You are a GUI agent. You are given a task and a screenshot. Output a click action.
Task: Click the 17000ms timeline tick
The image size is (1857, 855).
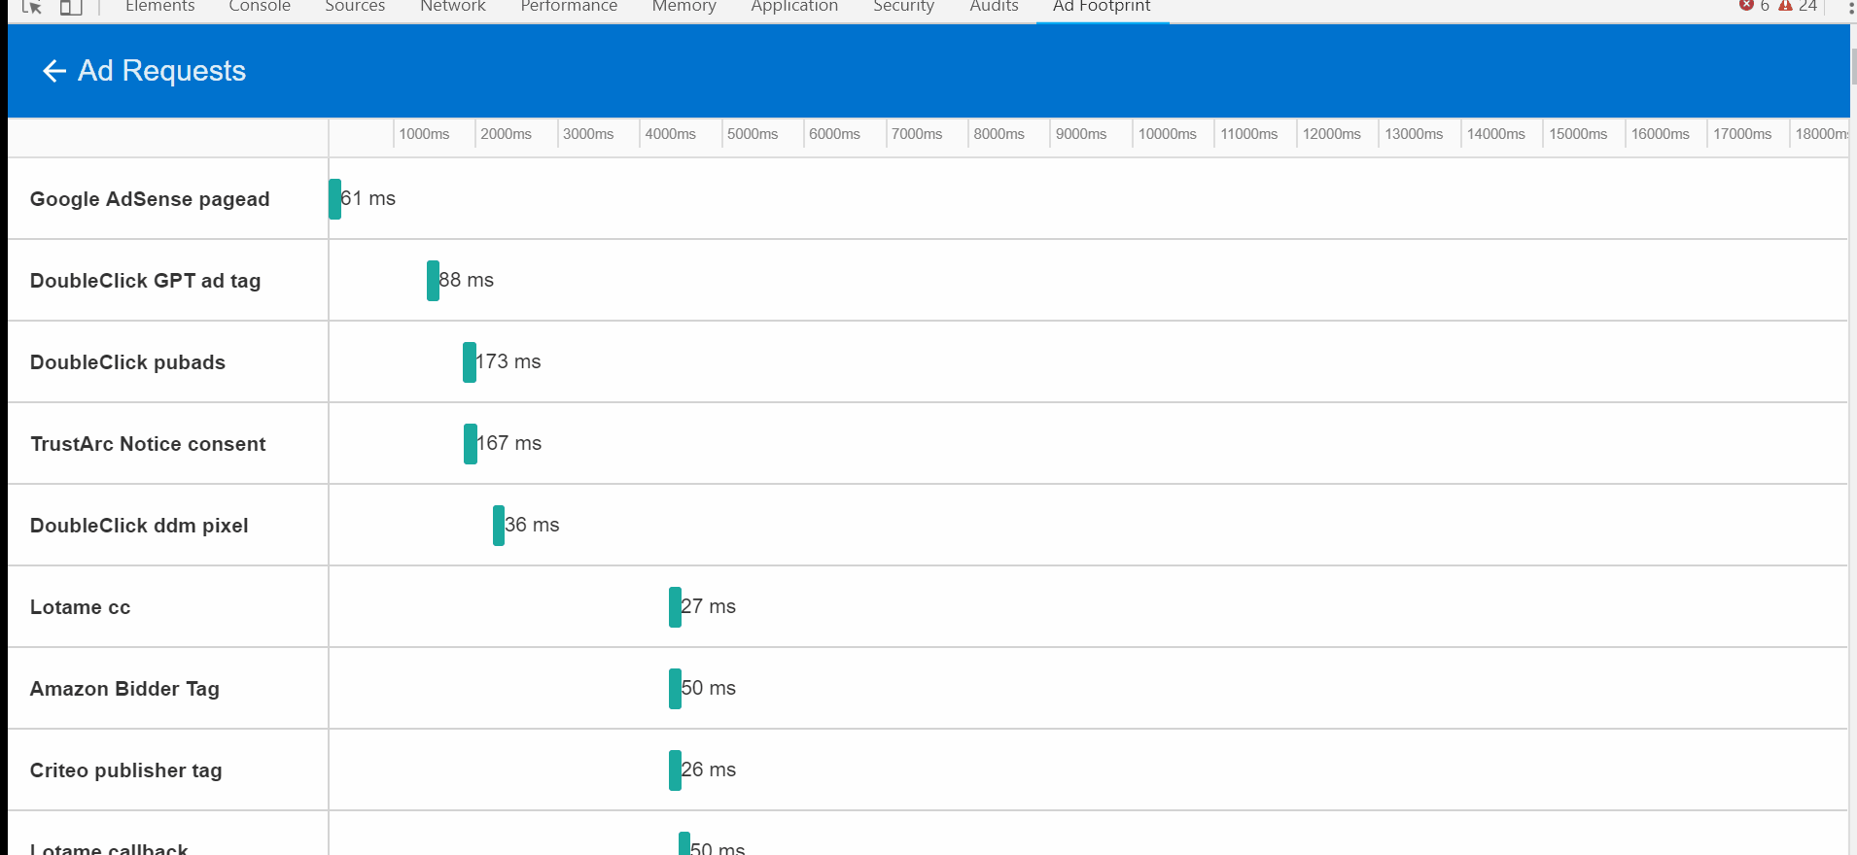(1741, 134)
